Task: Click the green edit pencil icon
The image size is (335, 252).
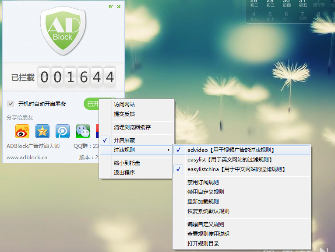Action: 111,7
